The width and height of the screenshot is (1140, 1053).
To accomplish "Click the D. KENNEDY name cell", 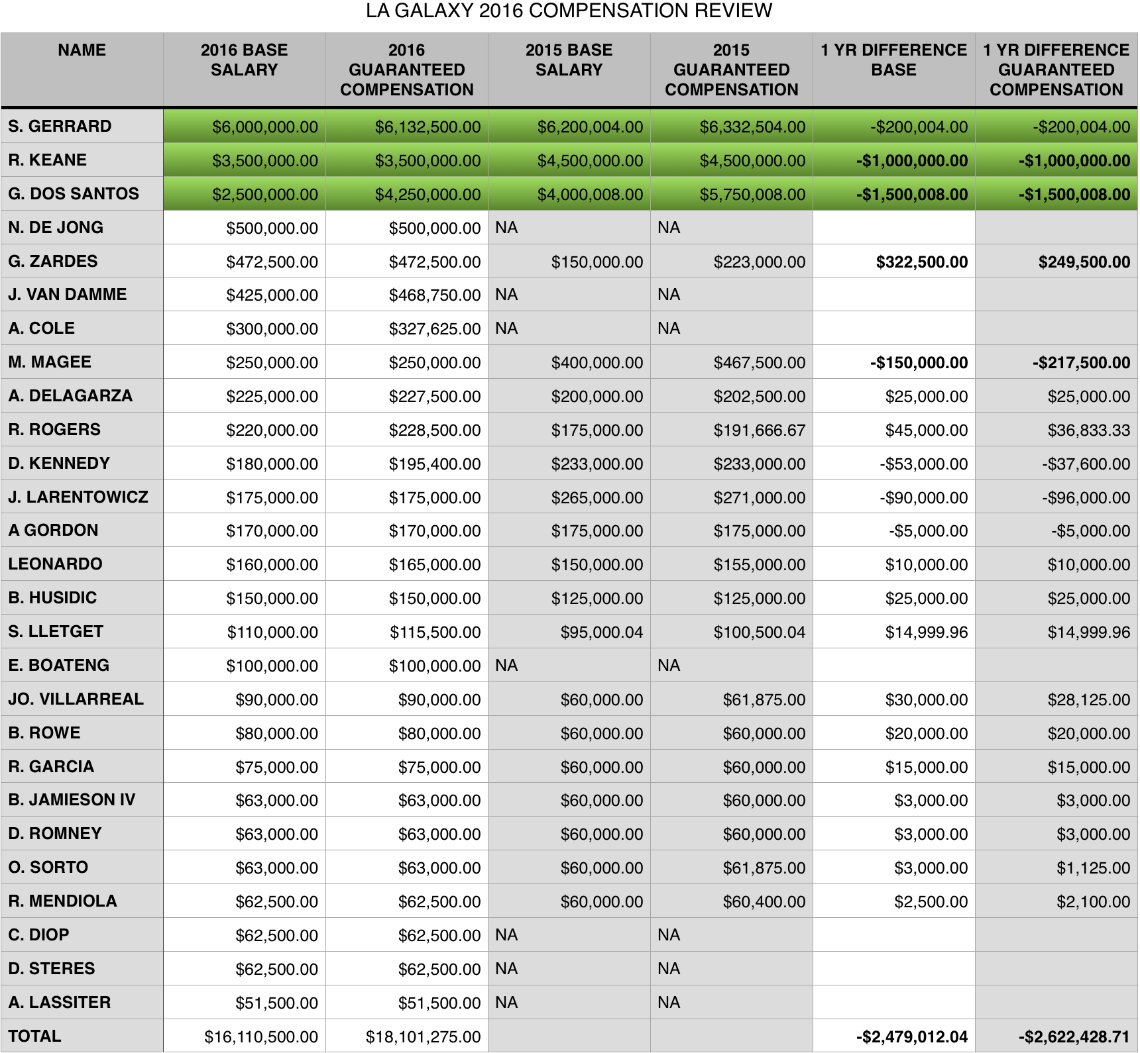I will click(x=82, y=463).
